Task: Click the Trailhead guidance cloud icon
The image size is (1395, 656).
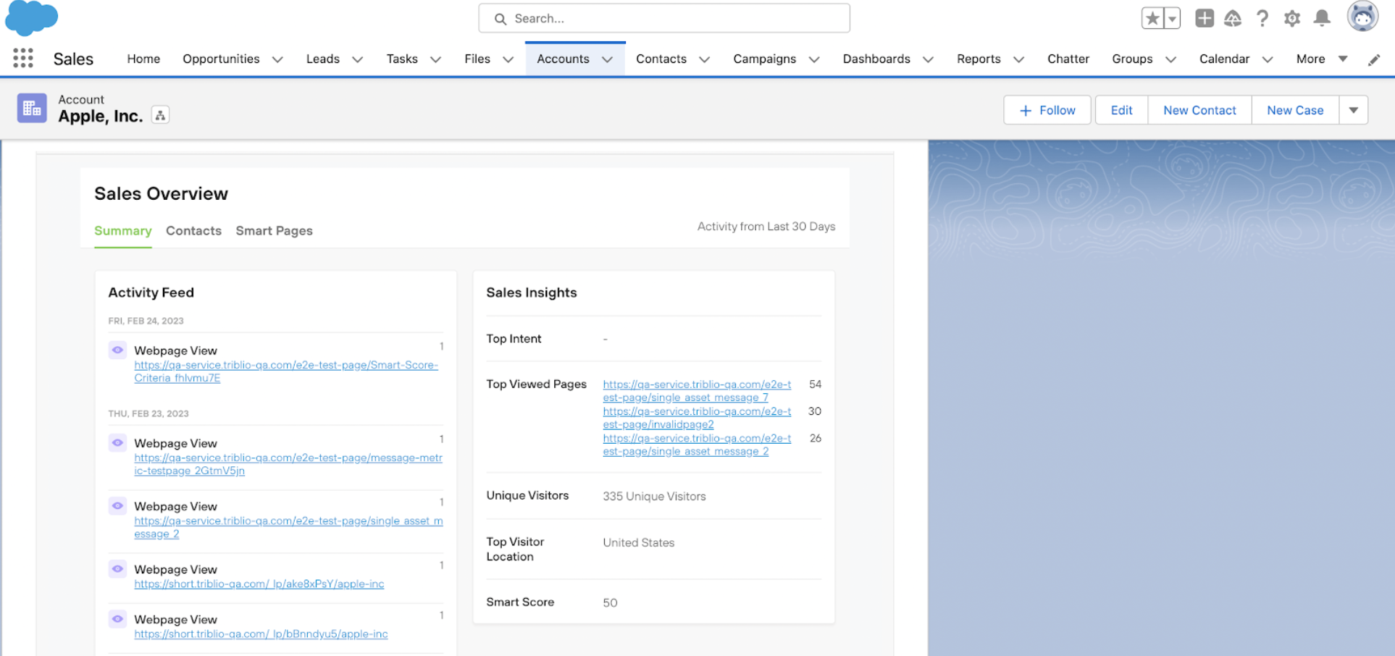Action: coord(1233,18)
